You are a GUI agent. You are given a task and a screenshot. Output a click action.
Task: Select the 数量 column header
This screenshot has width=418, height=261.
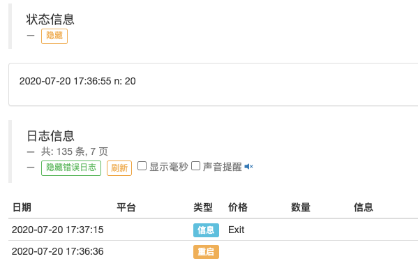301,207
